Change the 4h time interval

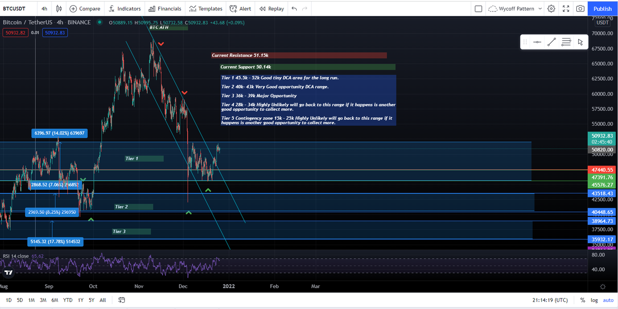click(44, 9)
